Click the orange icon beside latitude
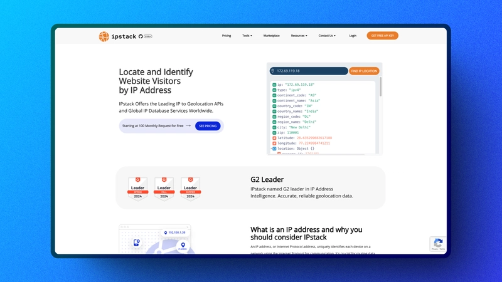Screen dimensions: 502x282 click(x=274, y=138)
